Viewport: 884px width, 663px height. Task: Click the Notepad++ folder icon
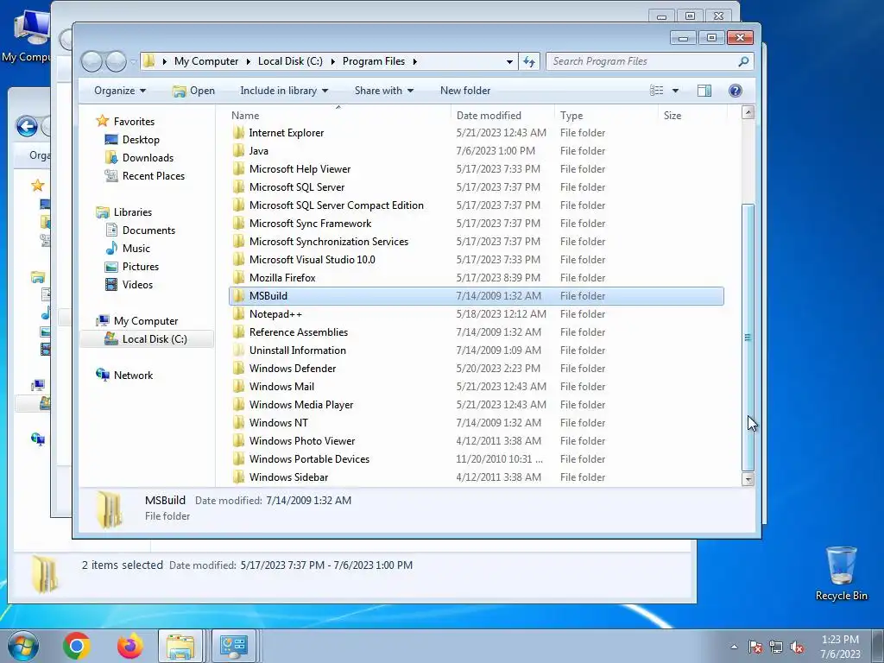tap(238, 314)
